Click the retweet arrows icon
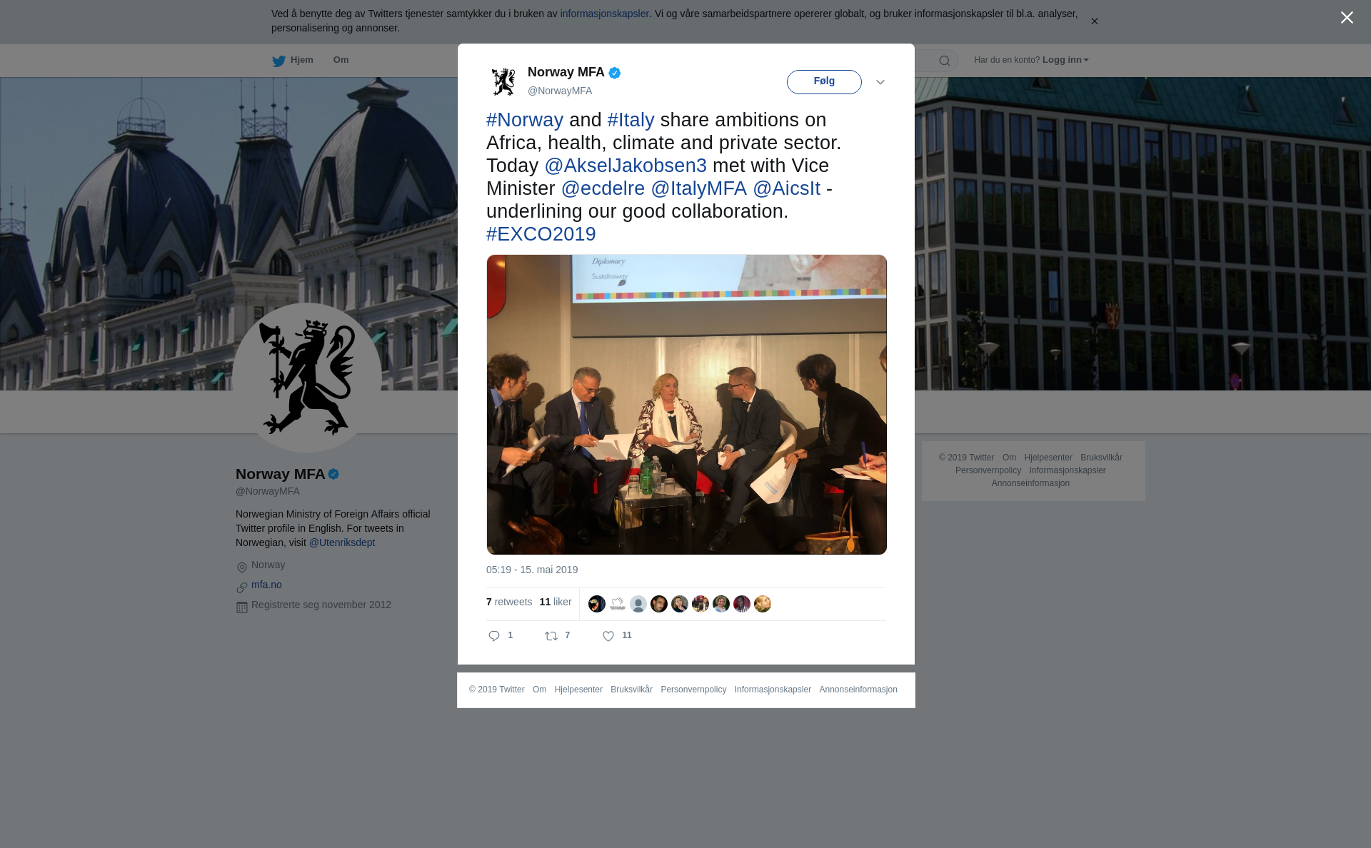The width and height of the screenshot is (1371, 848). point(551,636)
